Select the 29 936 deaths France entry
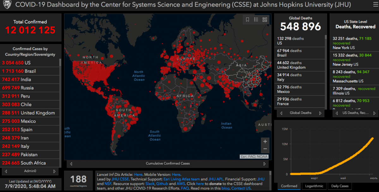Screen dimensions: 379x192 pos(300,101)
